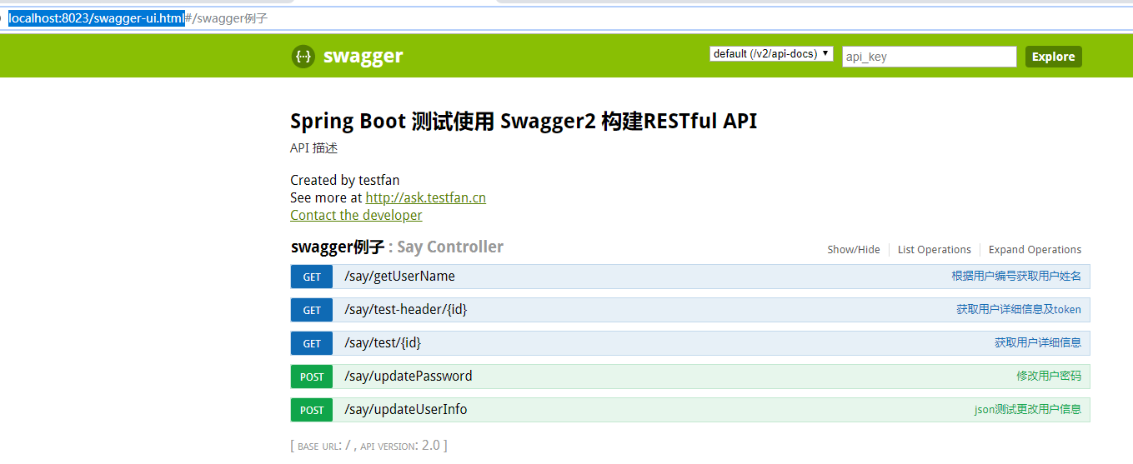The width and height of the screenshot is (1133, 464).
Task: Focus the api_key input field
Action: tap(930, 57)
